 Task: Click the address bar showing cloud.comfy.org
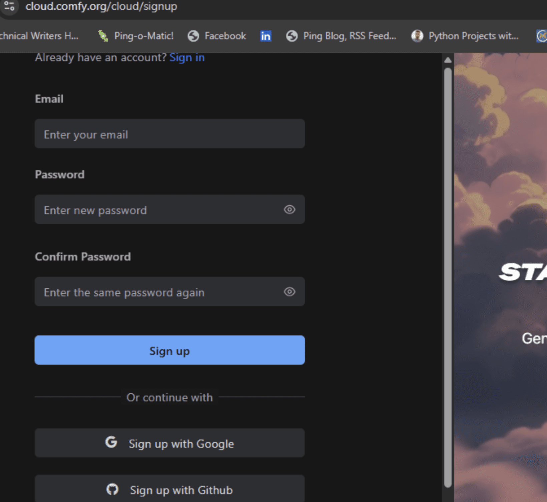(x=102, y=7)
